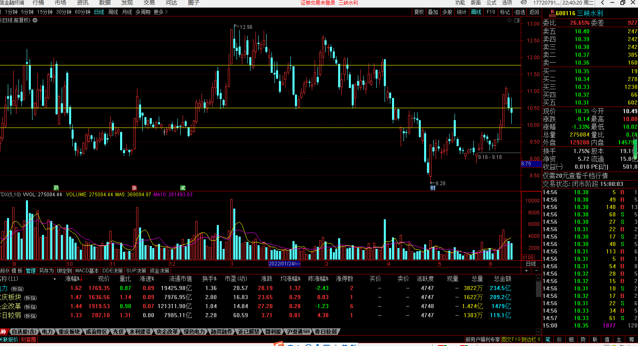
Task: Click the 管理 indicator management tab
Action: coord(31,271)
